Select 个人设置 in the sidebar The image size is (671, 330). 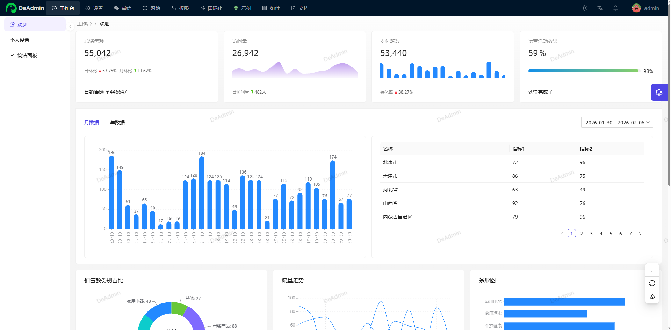20,40
